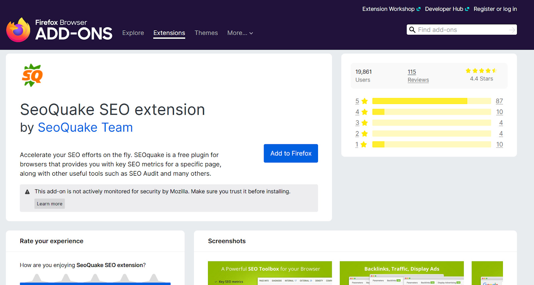The height and width of the screenshot is (285, 534).
Task: Click the Firefox logo icon
Action: pyautogui.click(x=18, y=30)
